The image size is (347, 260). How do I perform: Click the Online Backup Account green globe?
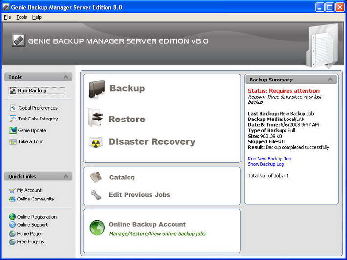coord(97,228)
